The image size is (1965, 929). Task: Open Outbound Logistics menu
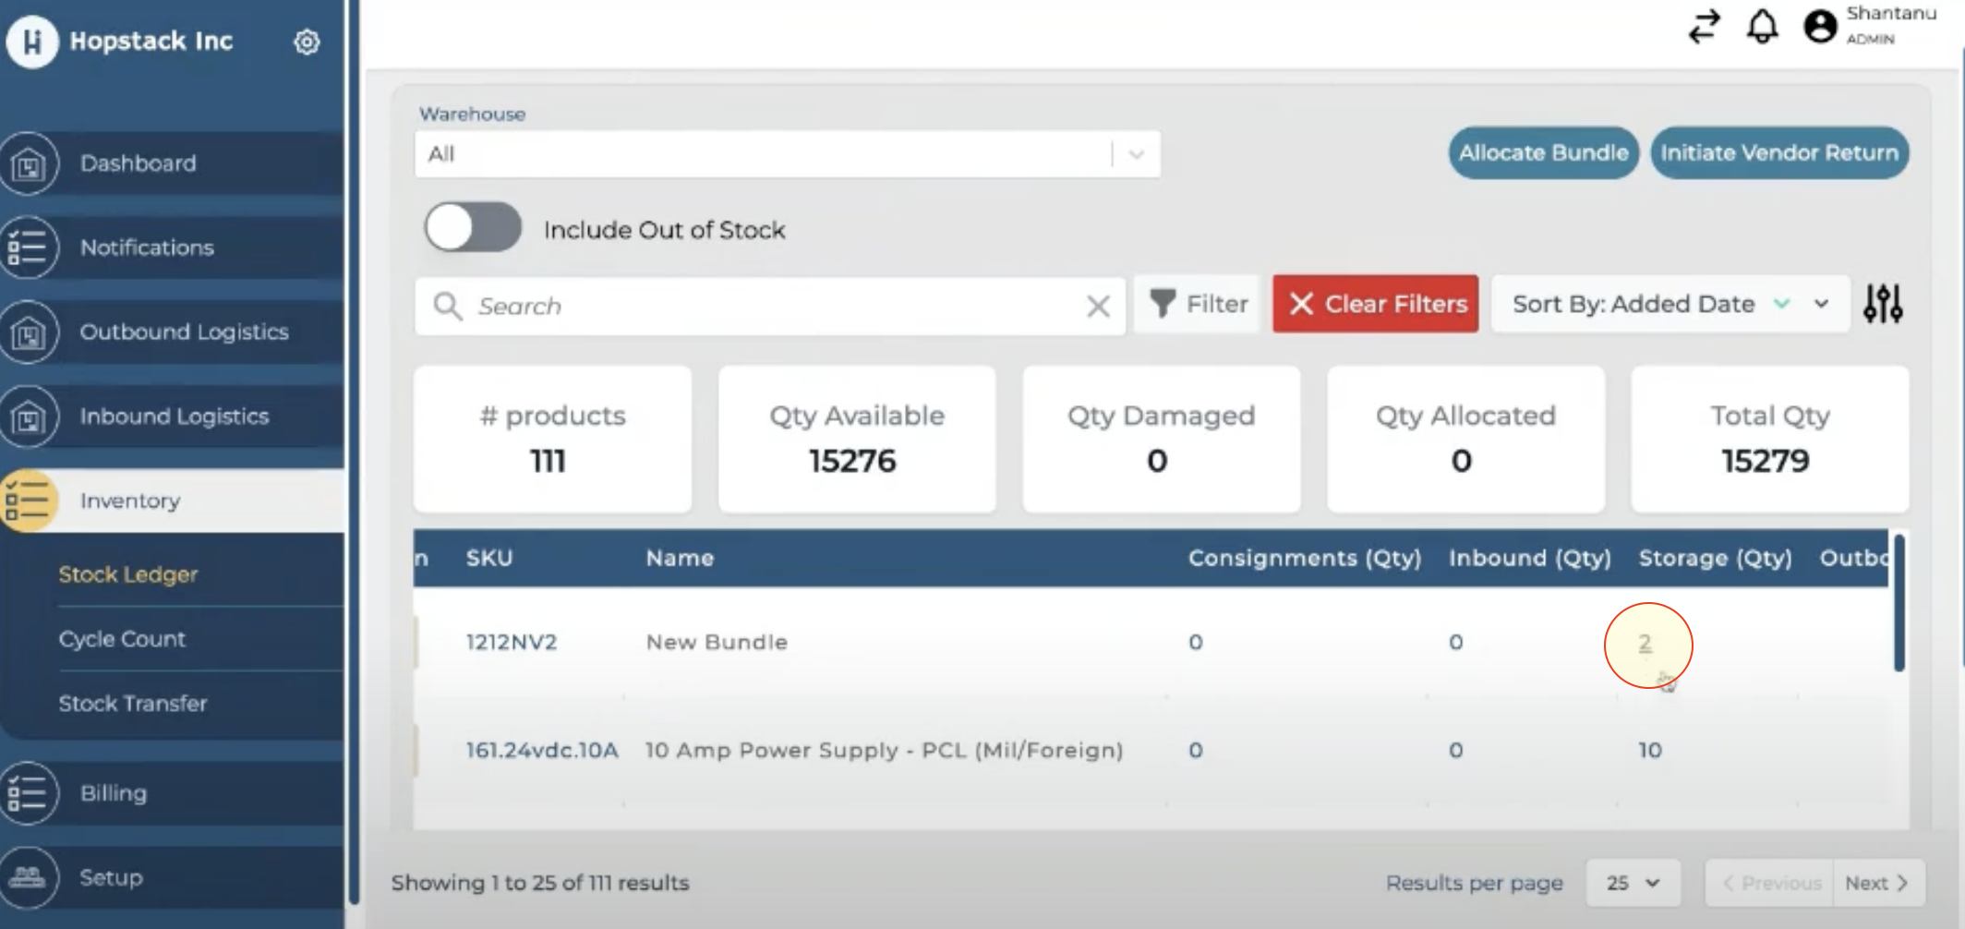pyautogui.click(x=184, y=332)
